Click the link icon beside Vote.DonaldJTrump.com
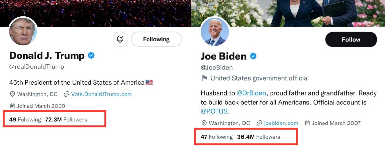The width and height of the screenshot is (385, 152). (66, 94)
